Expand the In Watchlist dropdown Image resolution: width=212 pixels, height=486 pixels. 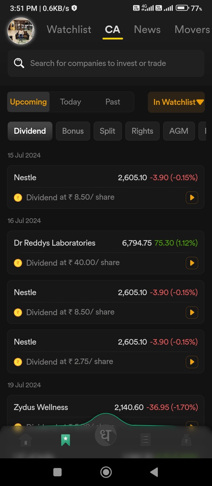click(x=176, y=102)
